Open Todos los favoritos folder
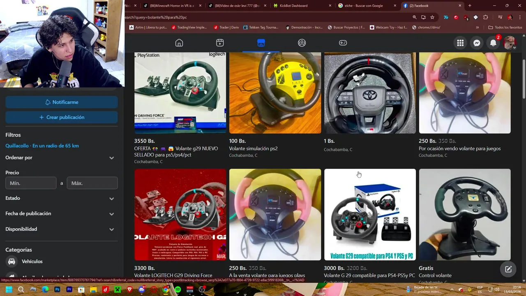The image size is (526, 296). click(505, 27)
